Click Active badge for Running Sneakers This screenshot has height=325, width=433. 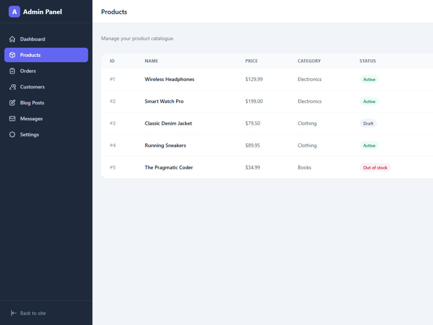pos(369,145)
